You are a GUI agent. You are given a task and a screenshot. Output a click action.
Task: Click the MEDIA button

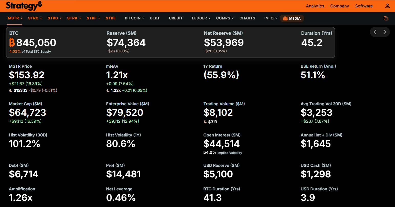[x=292, y=18]
